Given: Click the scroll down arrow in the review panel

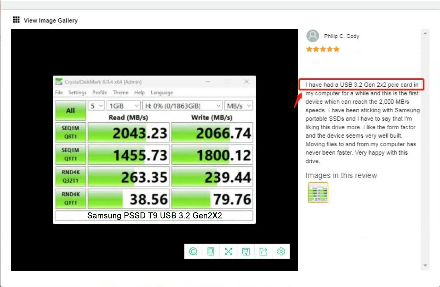Looking at the screenshot, I should pyautogui.click(x=425, y=265).
